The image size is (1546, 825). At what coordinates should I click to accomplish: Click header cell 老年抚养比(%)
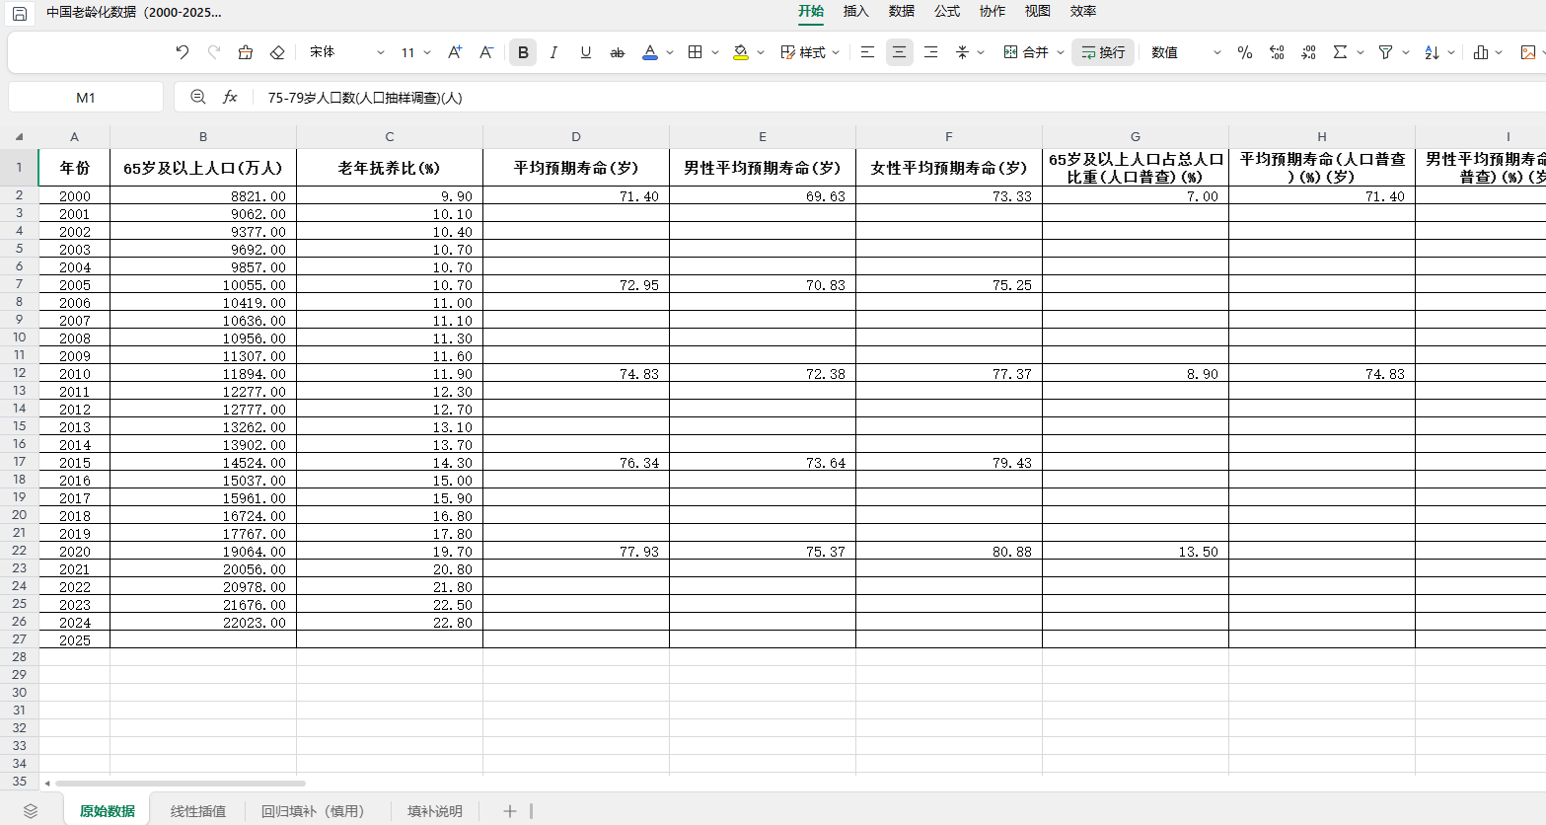point(390,168)
